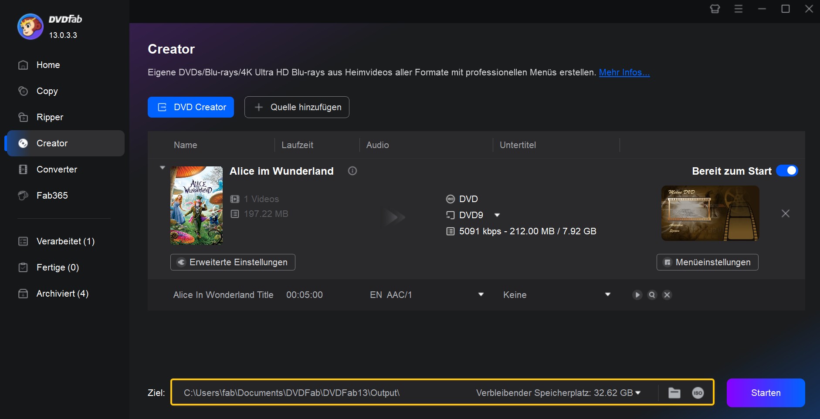Maximize the DVDFab window
The width and height of the screenshot is (820, 419).
click(786, 9)
